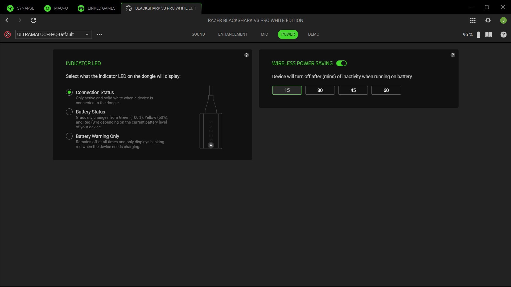The height and width of the screenshot is (287, 511).
Task: Open Synapse settings gear
Action: pos(488,20)
